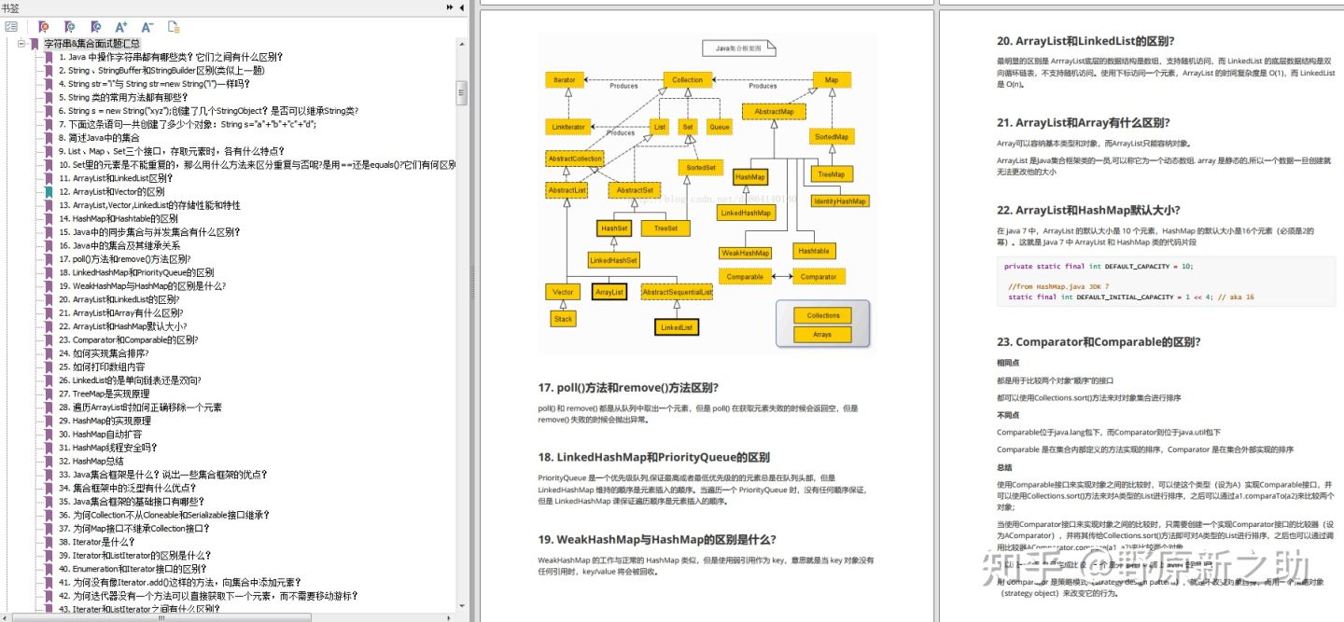Click heading 17. poll()方法和remove()方法区别 in page
The image size is (1344, 622).
coord(628,387)
